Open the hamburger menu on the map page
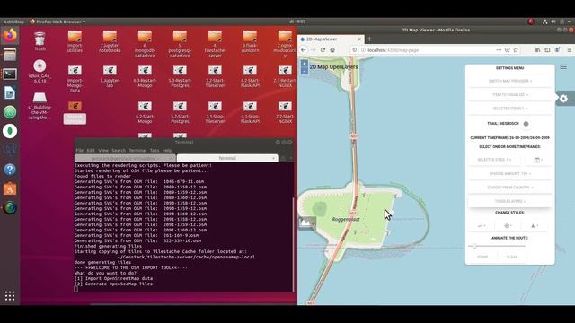This screenshot has width=575, height=323. (x=563, y=67)
